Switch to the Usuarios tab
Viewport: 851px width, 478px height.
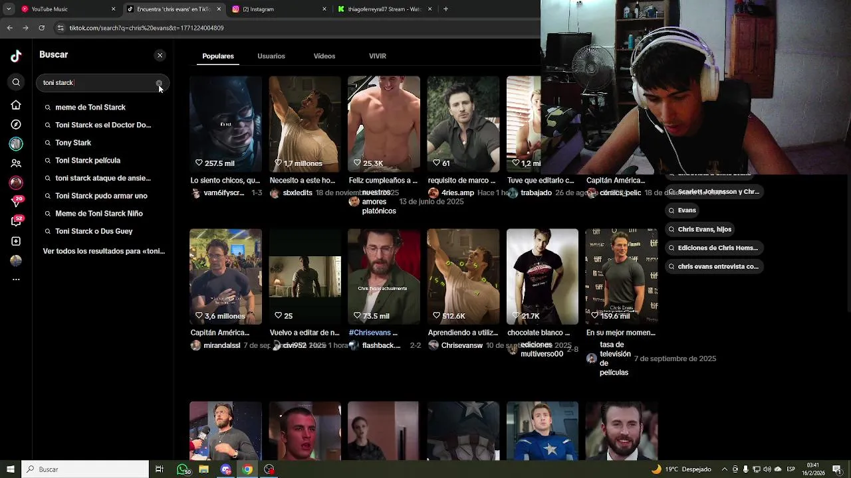(x=271, y=56)
